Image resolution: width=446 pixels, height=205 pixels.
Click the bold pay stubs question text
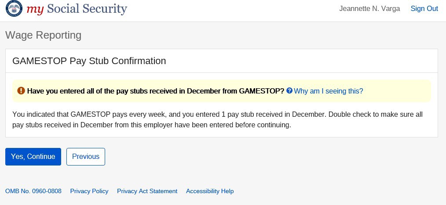pyautogui.click(x=155, y=91)
